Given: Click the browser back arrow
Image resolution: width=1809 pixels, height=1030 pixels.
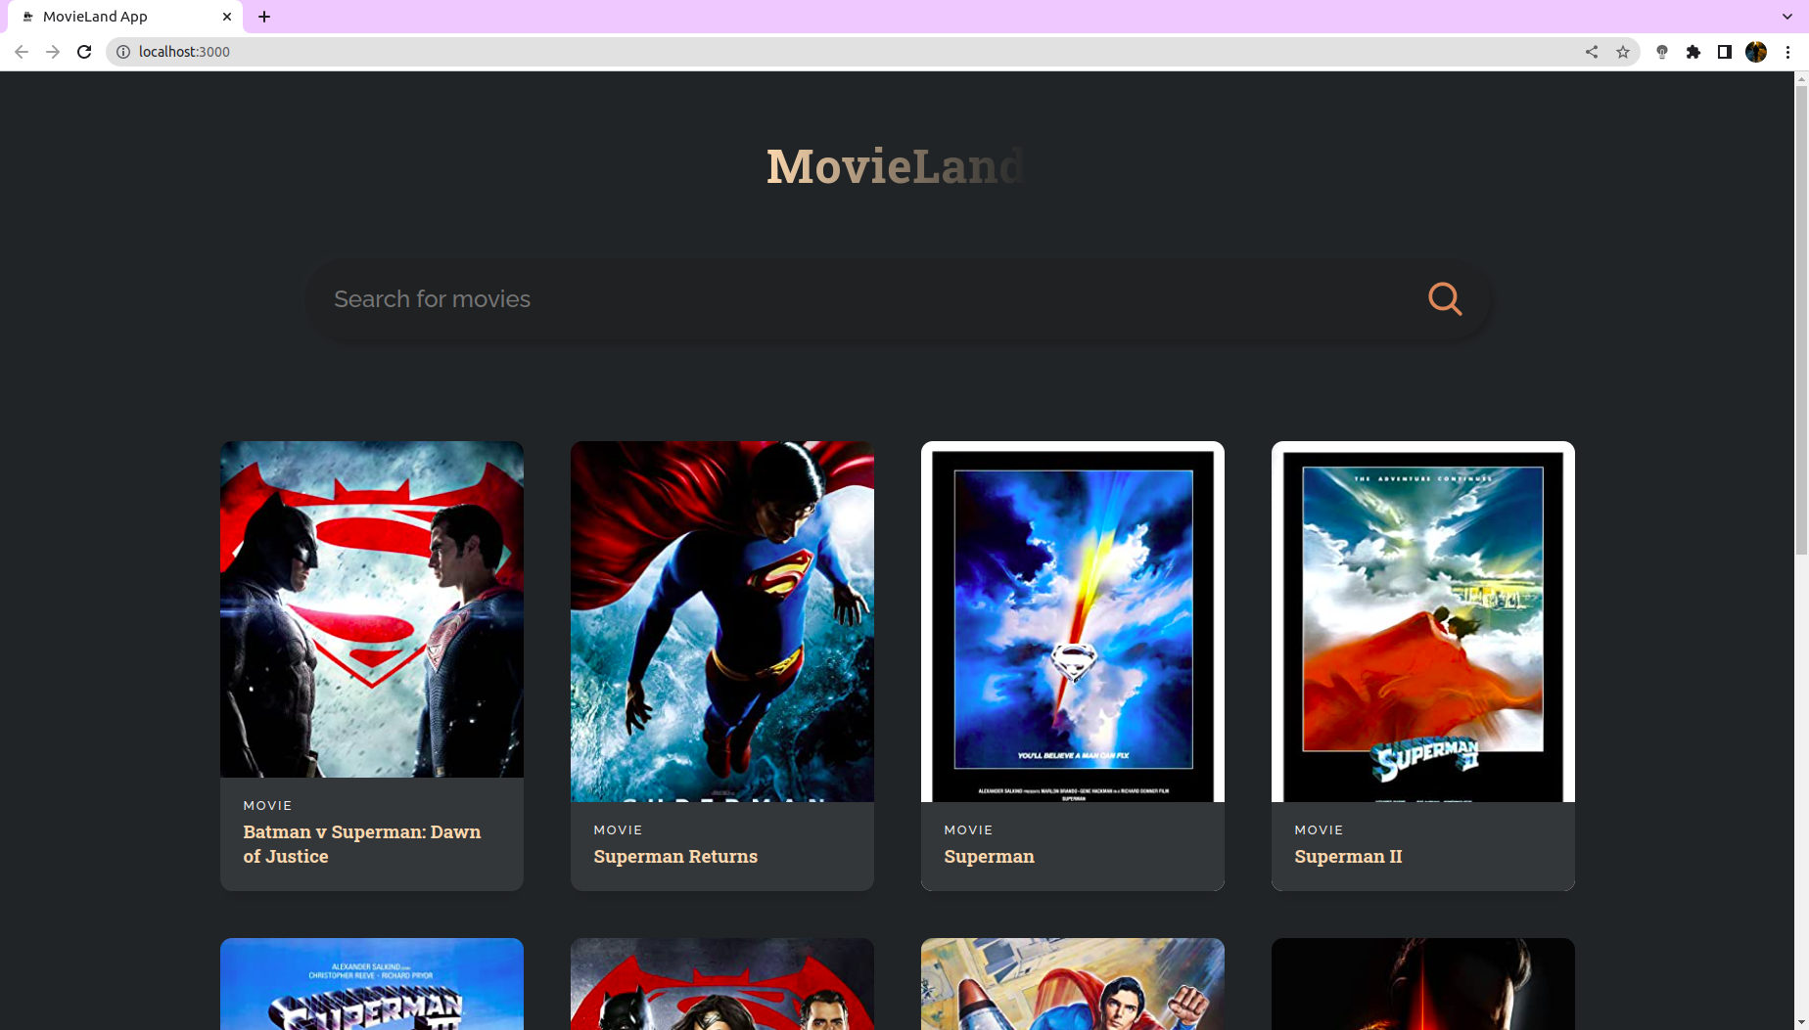Looking at the screenshot, I should [x=22, y=52].
